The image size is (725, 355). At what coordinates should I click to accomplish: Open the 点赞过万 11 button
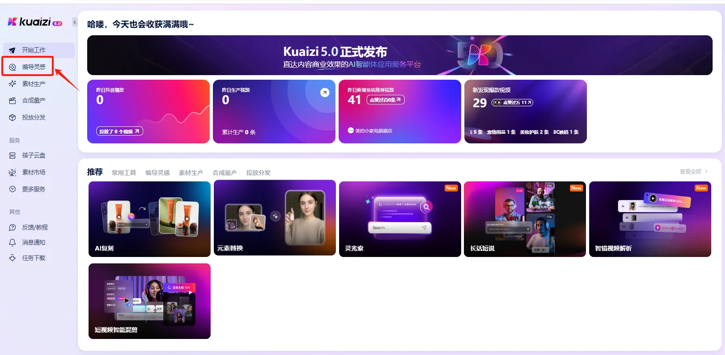click(x=512, y=103)
